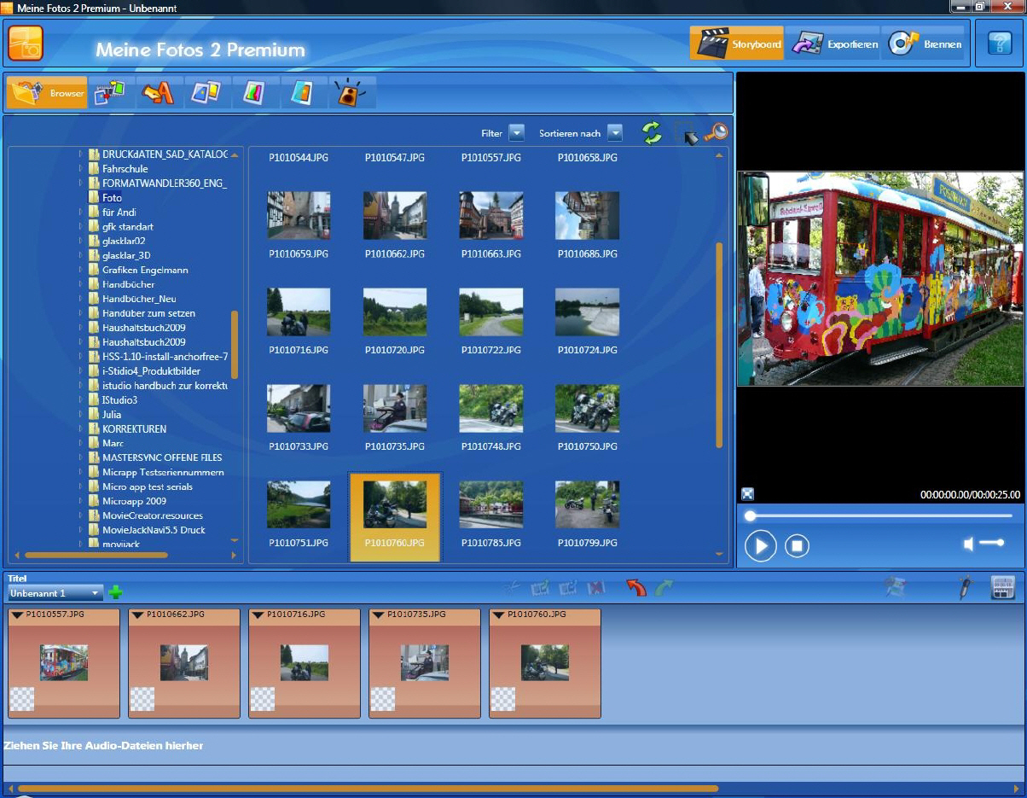The image size is (1027, 798).
Task: Open the Sortieren nach dropdown
Action: [x=614, y=133]
